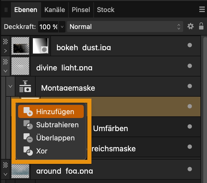Viewport: 207px width, 183px height.
Task: Collapse the Montagemaske group chevron
Action: (x=10, y=86)
